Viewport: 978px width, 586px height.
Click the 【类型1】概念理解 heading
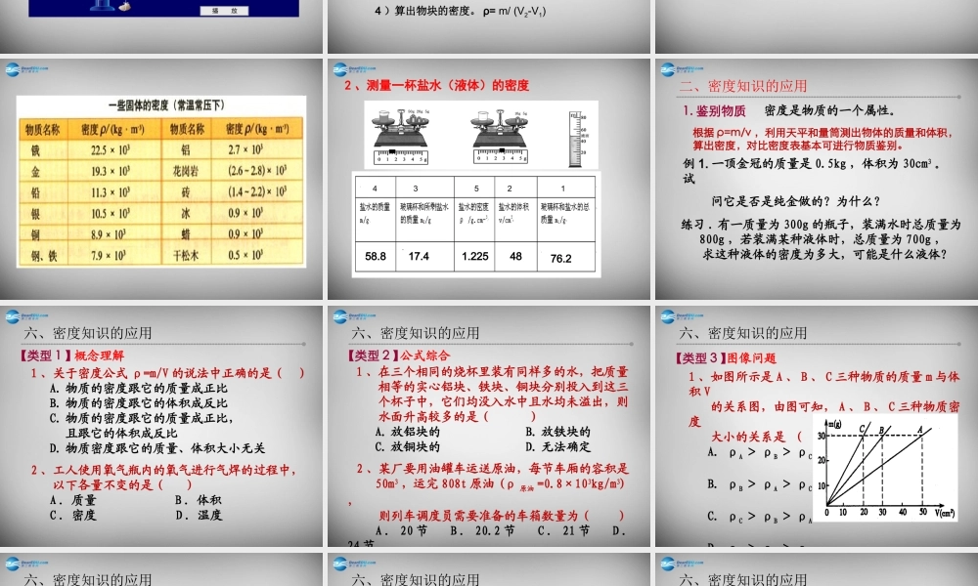pyautogui.click(x=71, y=356)
